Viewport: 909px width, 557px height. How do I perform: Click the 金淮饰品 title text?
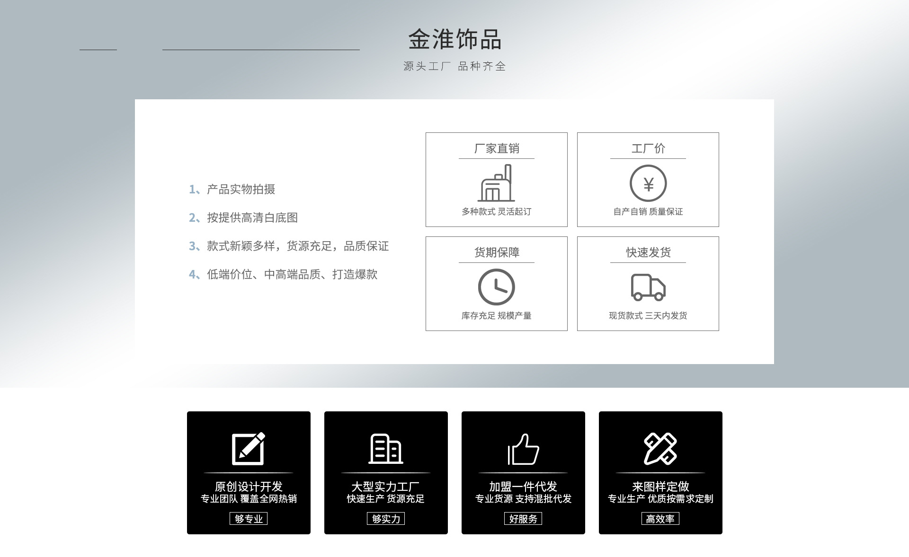click(454, 39)
